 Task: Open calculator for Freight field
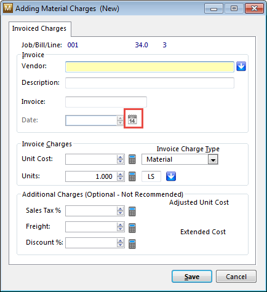click(132, 227)
